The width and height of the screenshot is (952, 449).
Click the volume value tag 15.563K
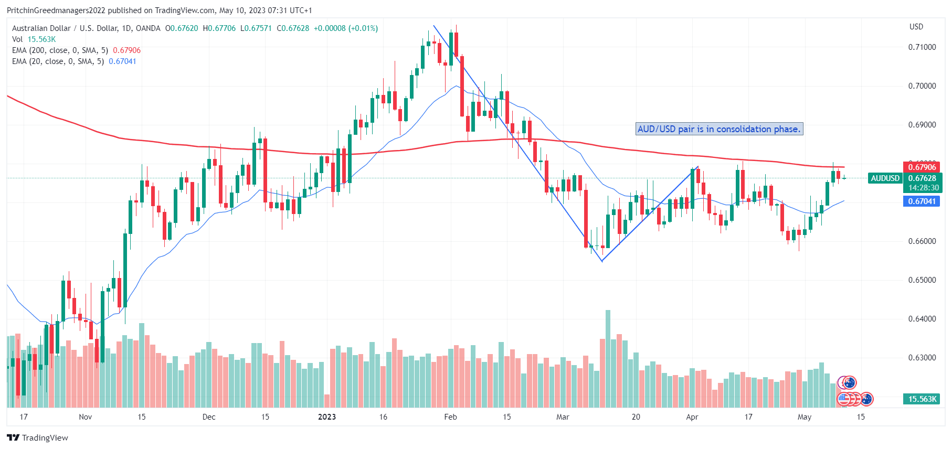[922, 399]
